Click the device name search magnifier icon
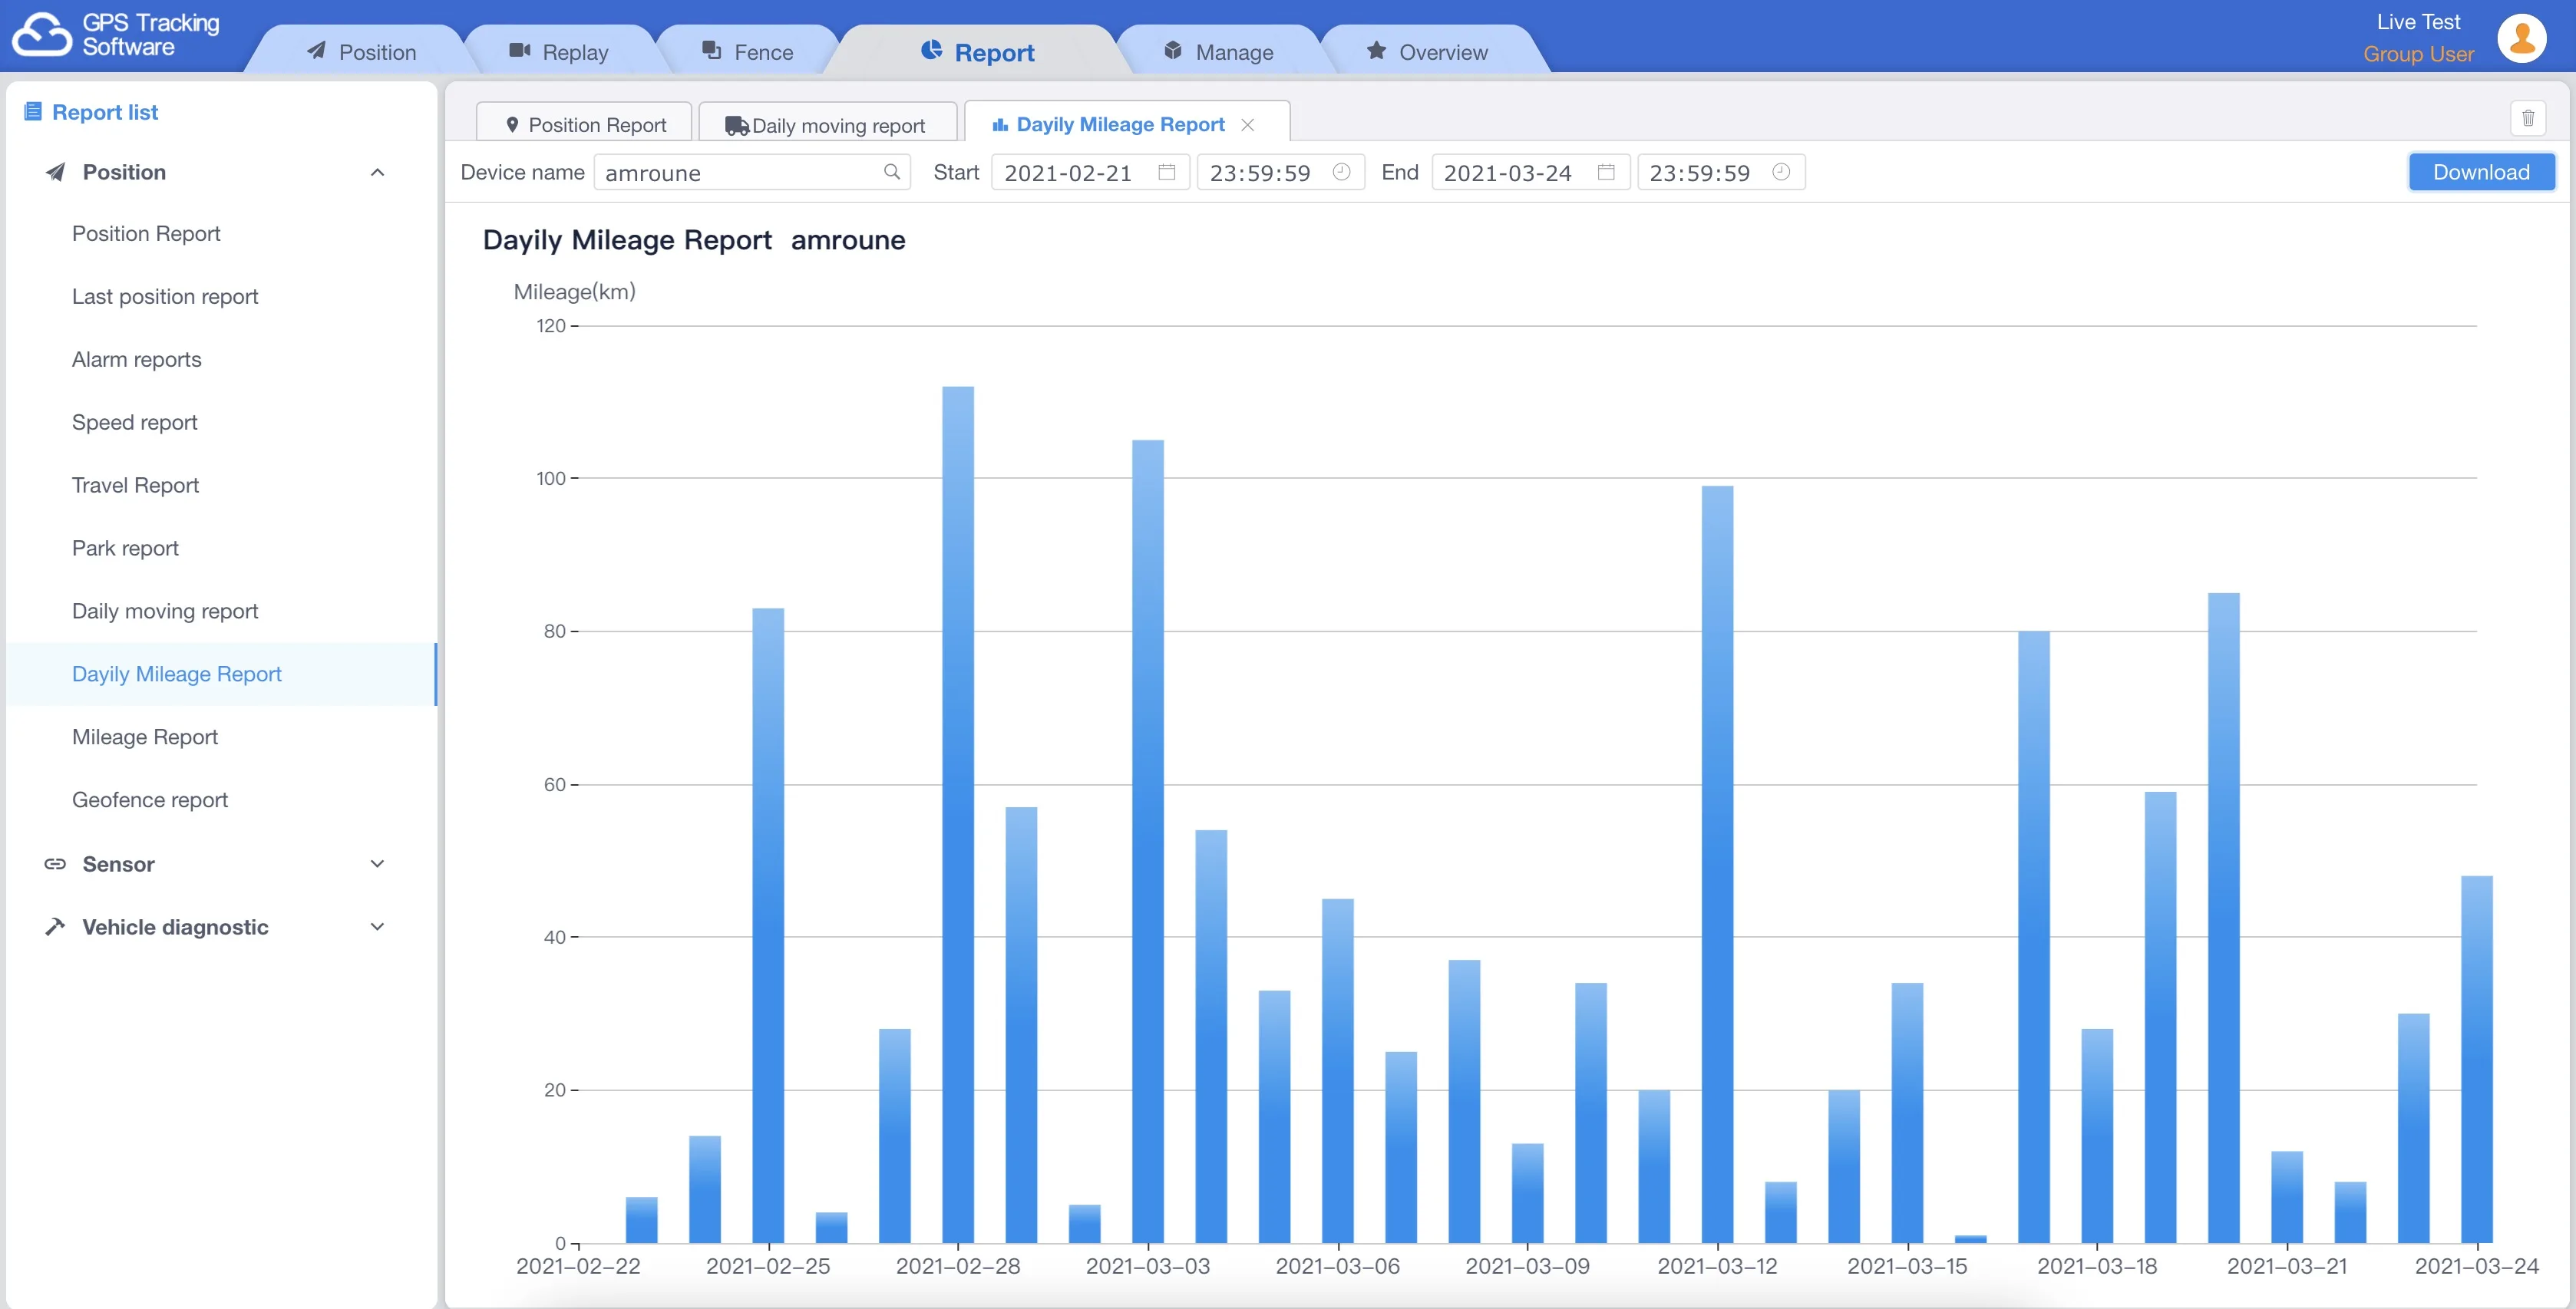This screenshot has height=1309, width=2576. pos(891,172)
